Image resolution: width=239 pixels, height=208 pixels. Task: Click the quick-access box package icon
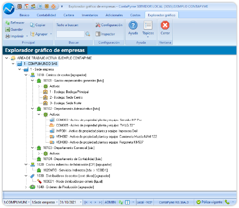pyautogui.click(x=47, y=6)
